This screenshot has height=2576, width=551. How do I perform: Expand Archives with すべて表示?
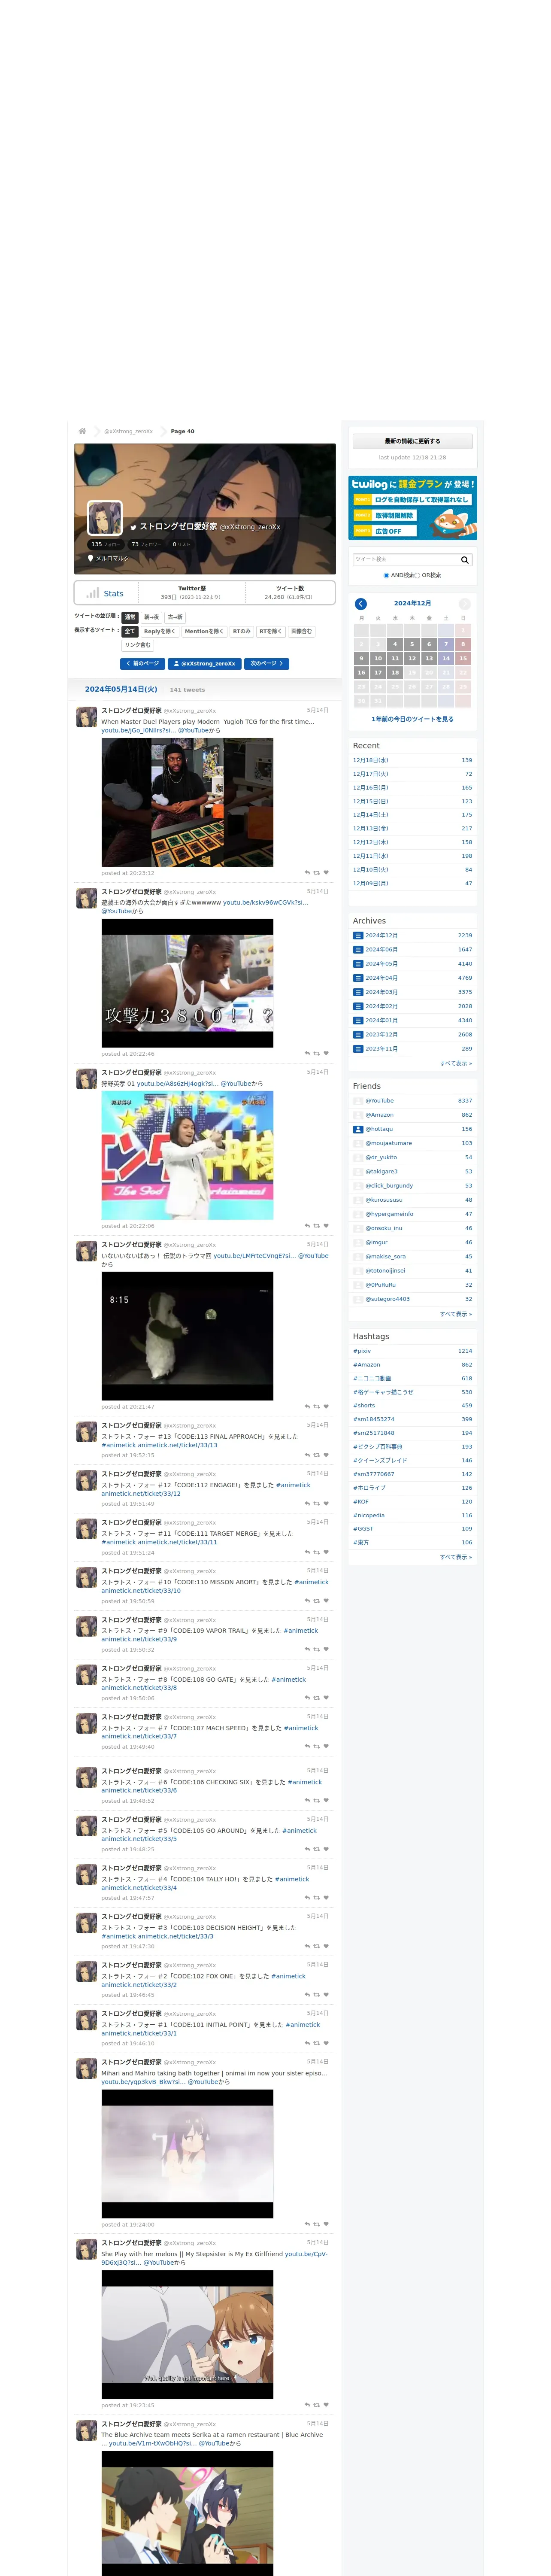click(456, 1063)
